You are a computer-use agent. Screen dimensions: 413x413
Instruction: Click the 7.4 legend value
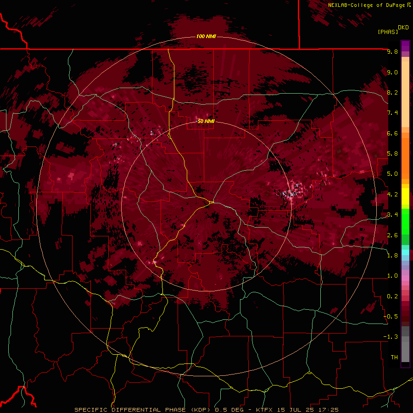coord(392,113)
